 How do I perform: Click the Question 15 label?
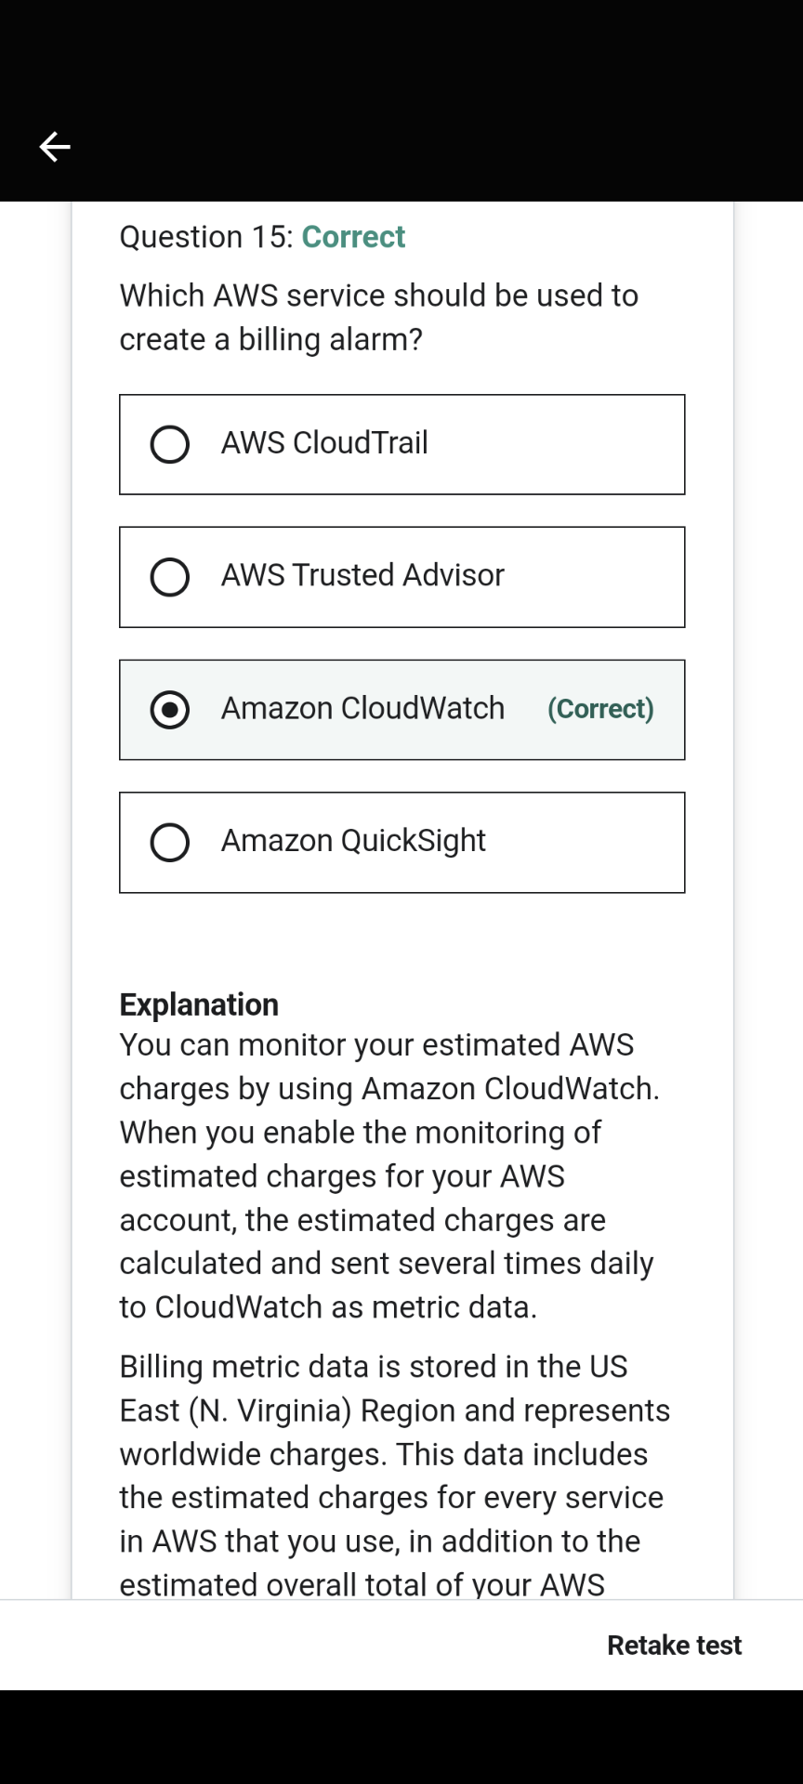coord(206,237)
